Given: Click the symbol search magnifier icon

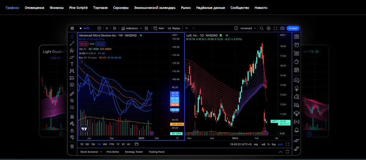Looking at the screenshot, I should pyautogui.click(x=262, y=28).
